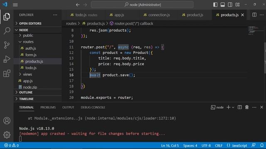Open app.js in the explorer tree
Screen dimensions: 266x149
(38, 81)
